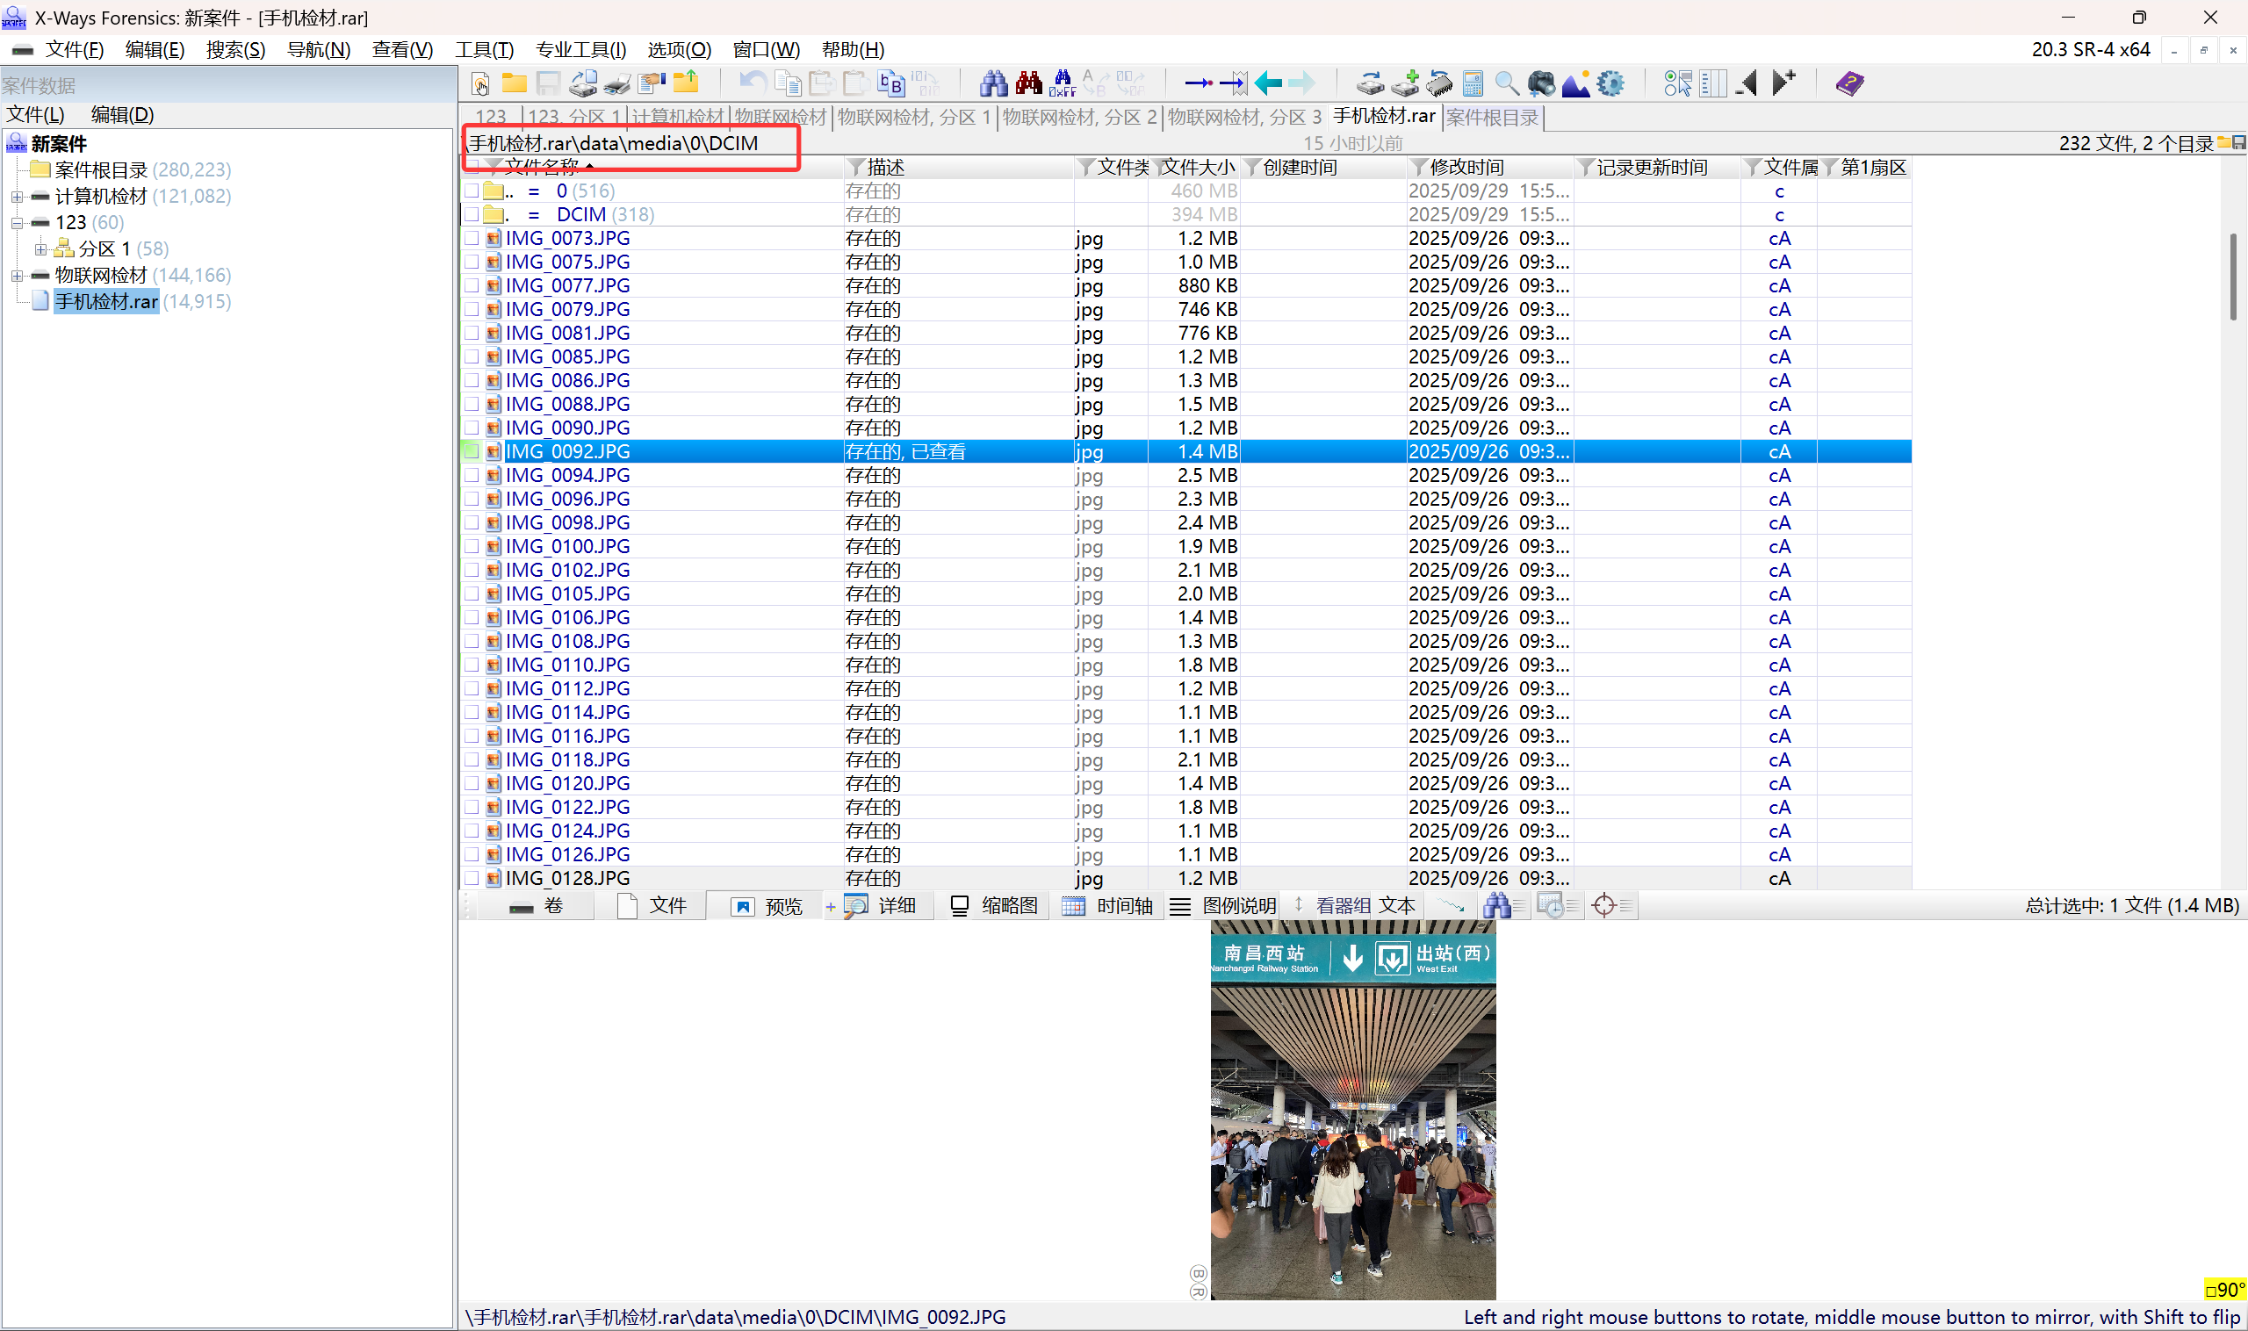2248x1331 pixels.
Task: Expand the 物联网检材 tree node
Action: tap(17, 276)
